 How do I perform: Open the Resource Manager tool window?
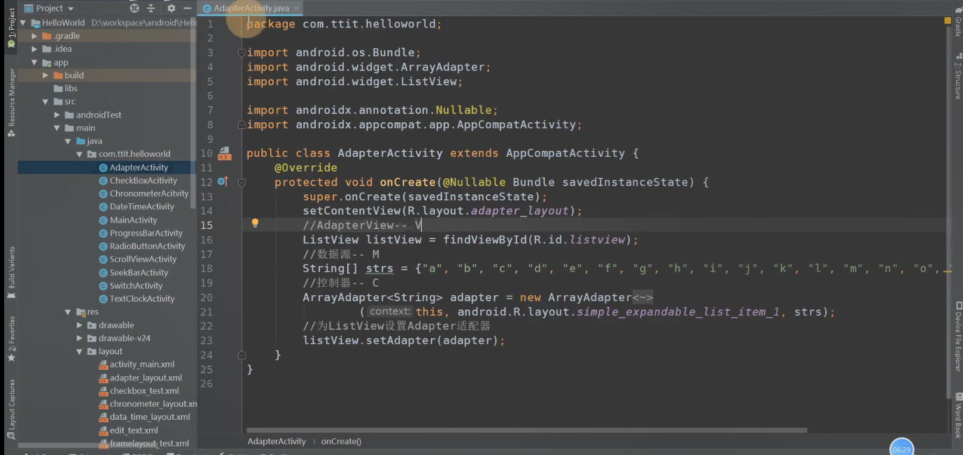11,101
